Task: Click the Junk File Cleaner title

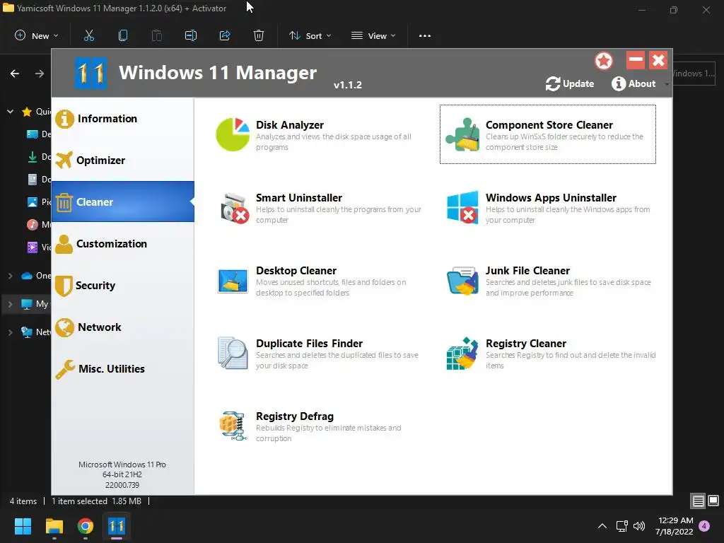Action: (x=527, y=271)
